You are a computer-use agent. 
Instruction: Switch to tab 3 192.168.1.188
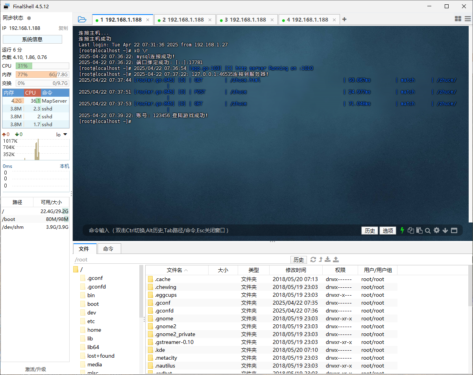[x=245, y=20]
